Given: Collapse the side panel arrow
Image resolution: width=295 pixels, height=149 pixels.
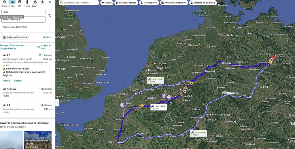Looking at the screenshot, I should pyautogui.click(x=57, y=103).
